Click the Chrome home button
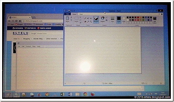Screen dimensions: 174x102 tap(20, 21)
